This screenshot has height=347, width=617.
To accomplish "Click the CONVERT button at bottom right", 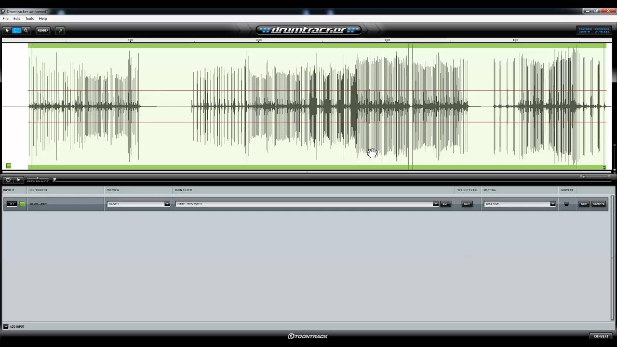I will click(601, 336).
